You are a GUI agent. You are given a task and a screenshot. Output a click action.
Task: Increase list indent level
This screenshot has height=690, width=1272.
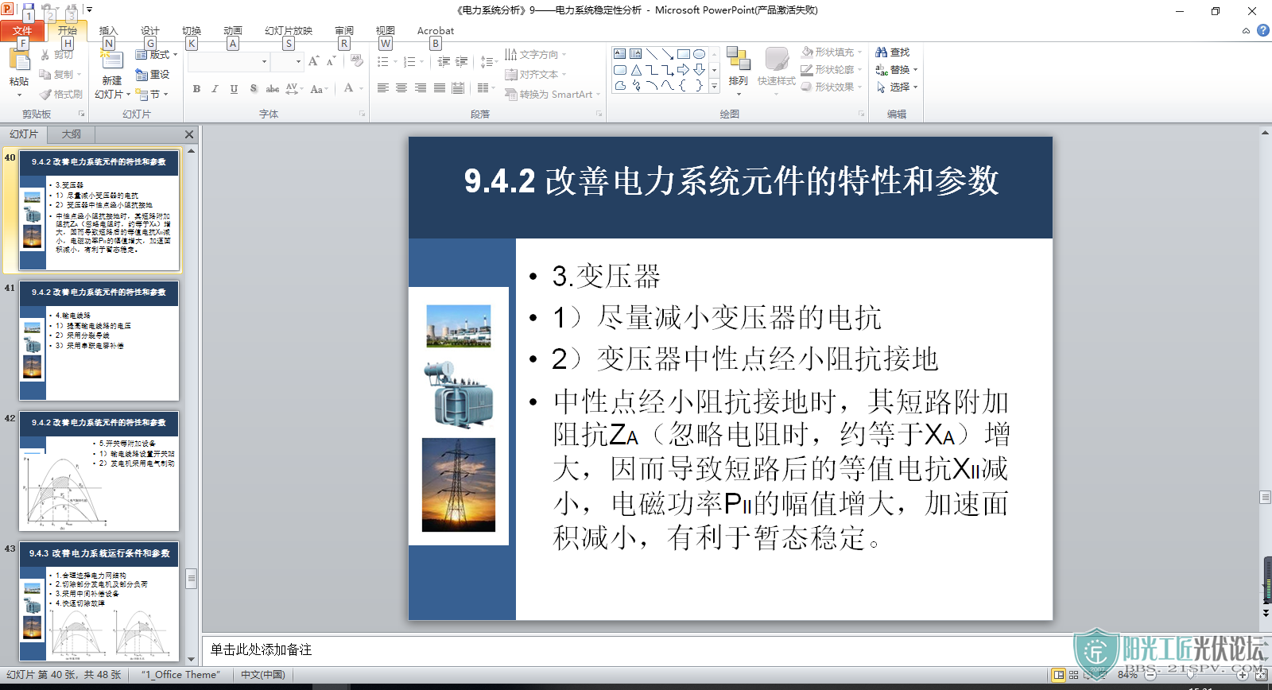[462, 61]
